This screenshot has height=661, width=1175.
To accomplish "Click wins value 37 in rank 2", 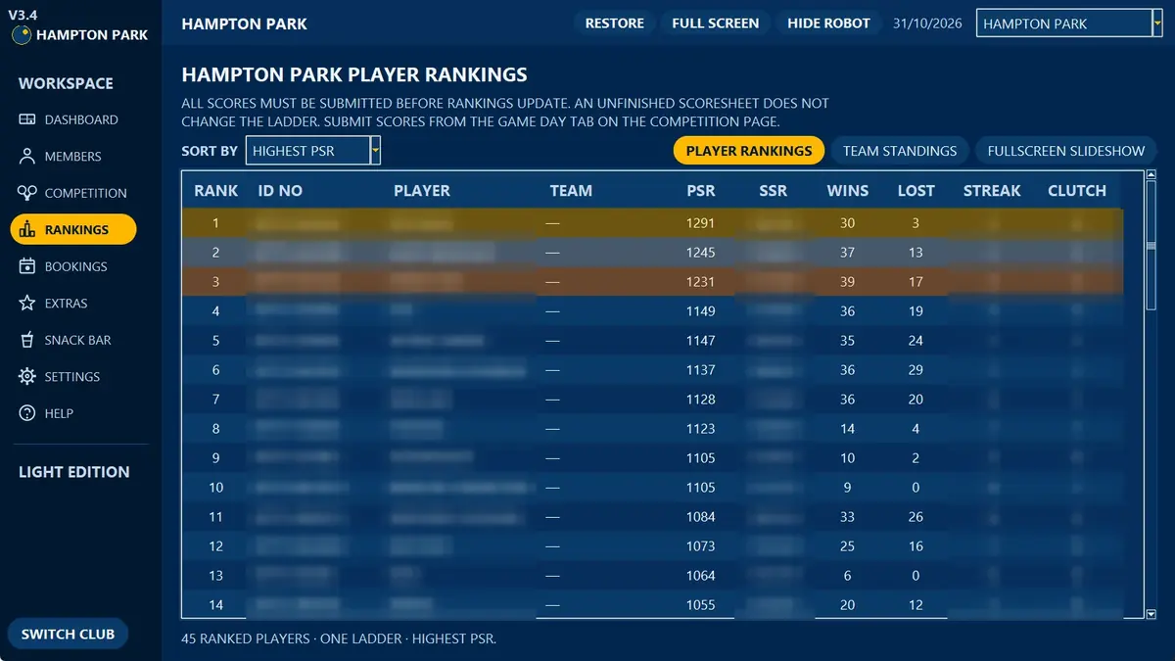I will click(848, 253).
